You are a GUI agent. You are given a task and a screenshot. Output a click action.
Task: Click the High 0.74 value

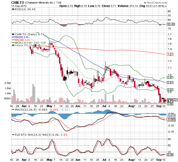click(x=81, y=6)
